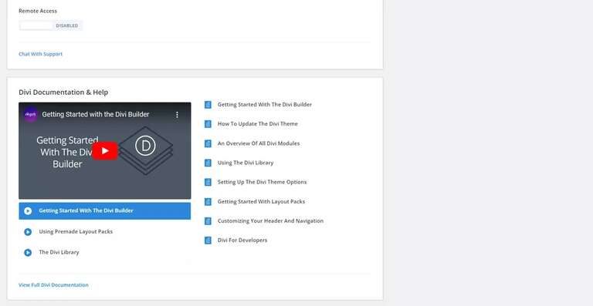Open Using The Divi Library article
The height and width of the screenshot is (306, 593).
pos(246,163)
